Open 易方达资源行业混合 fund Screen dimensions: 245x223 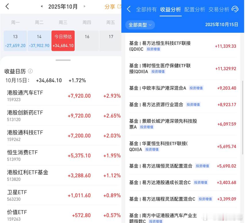pyautogui.click(x=183, y=105)
